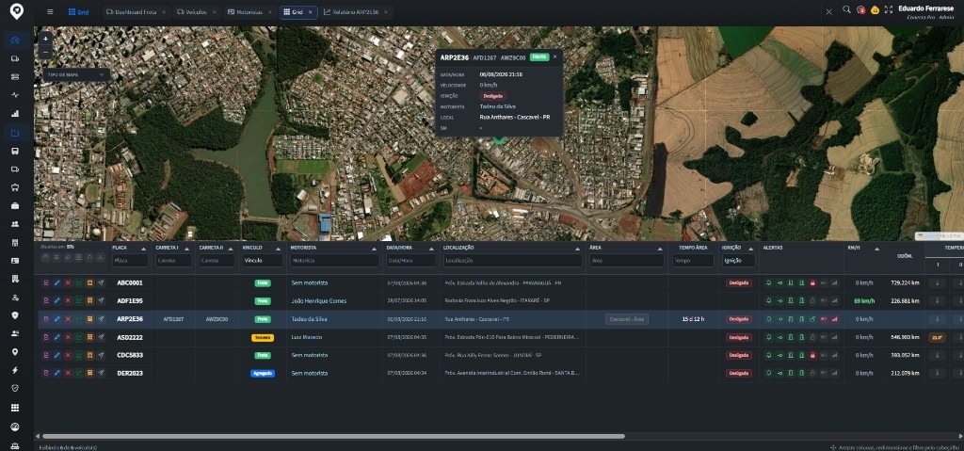Sort by Motorista column arrow
This screenshot has width=964, height=451.
(x=375, y=249)
